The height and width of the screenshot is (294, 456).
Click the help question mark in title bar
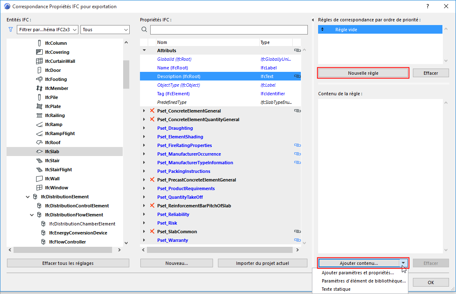tap(428, 6)
